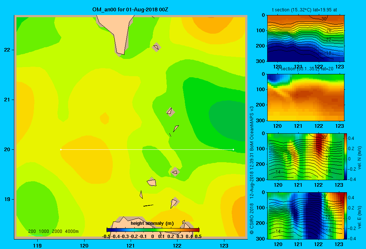Click the vel. E velocity color bar
Viewport: 366px width, 249px height.
pos(346,216)
